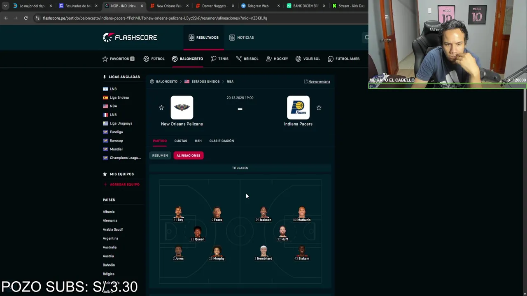This screenshot has width=527, height=296.
Task: Favorite Indiana Pacers star toggle
Action: [319, 108]
